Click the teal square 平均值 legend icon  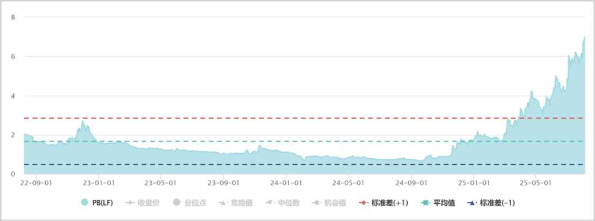(x=426, y=203)
